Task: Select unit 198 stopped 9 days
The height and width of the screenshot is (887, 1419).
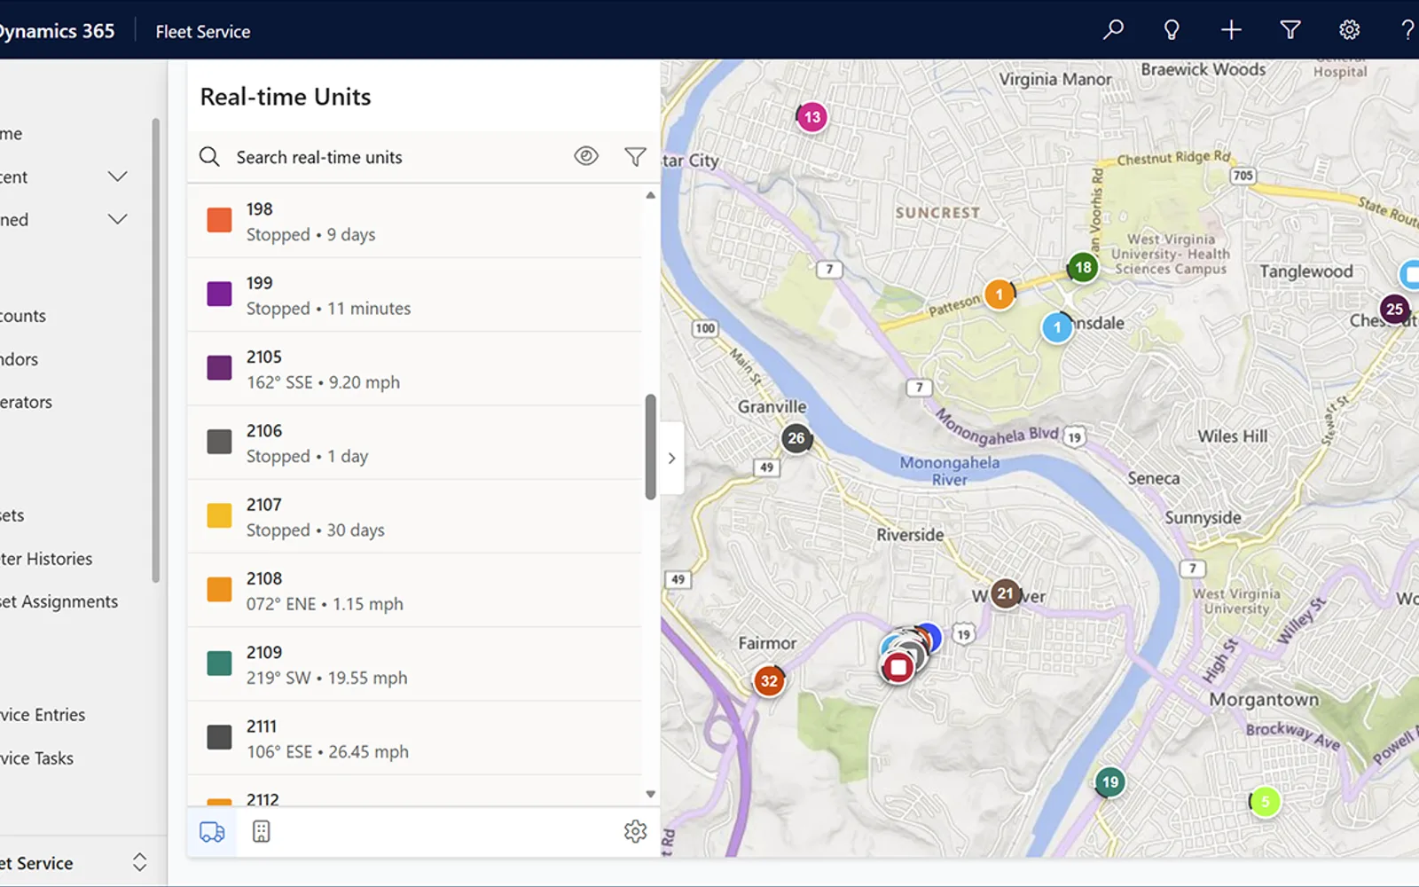Action: 415,221
